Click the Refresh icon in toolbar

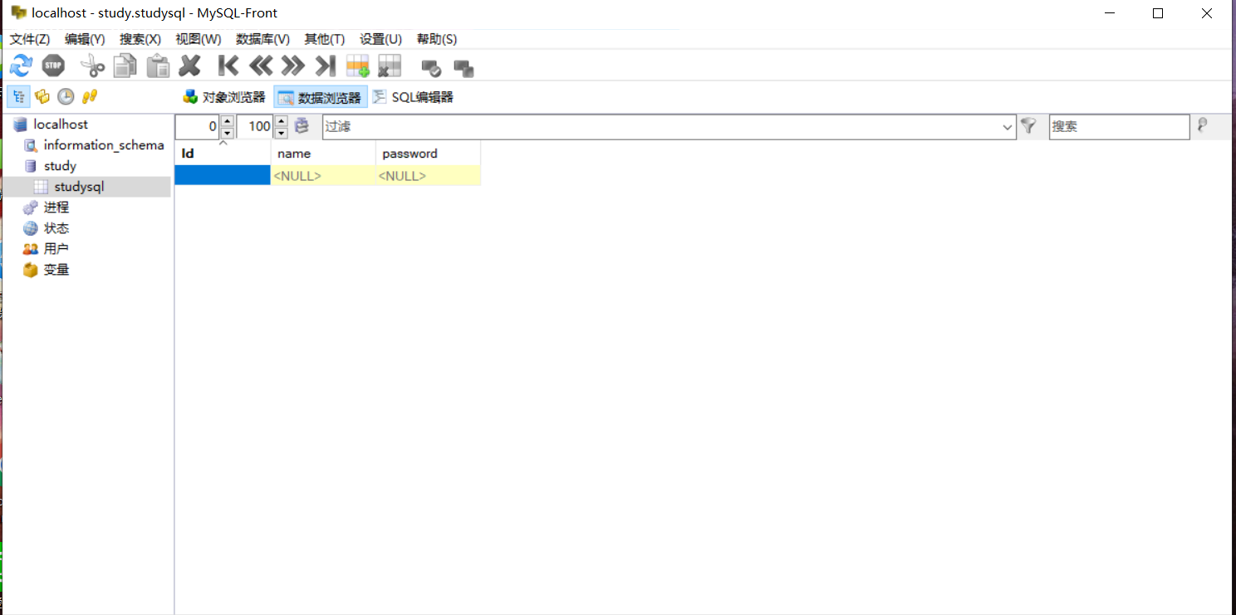pos(21,66)
